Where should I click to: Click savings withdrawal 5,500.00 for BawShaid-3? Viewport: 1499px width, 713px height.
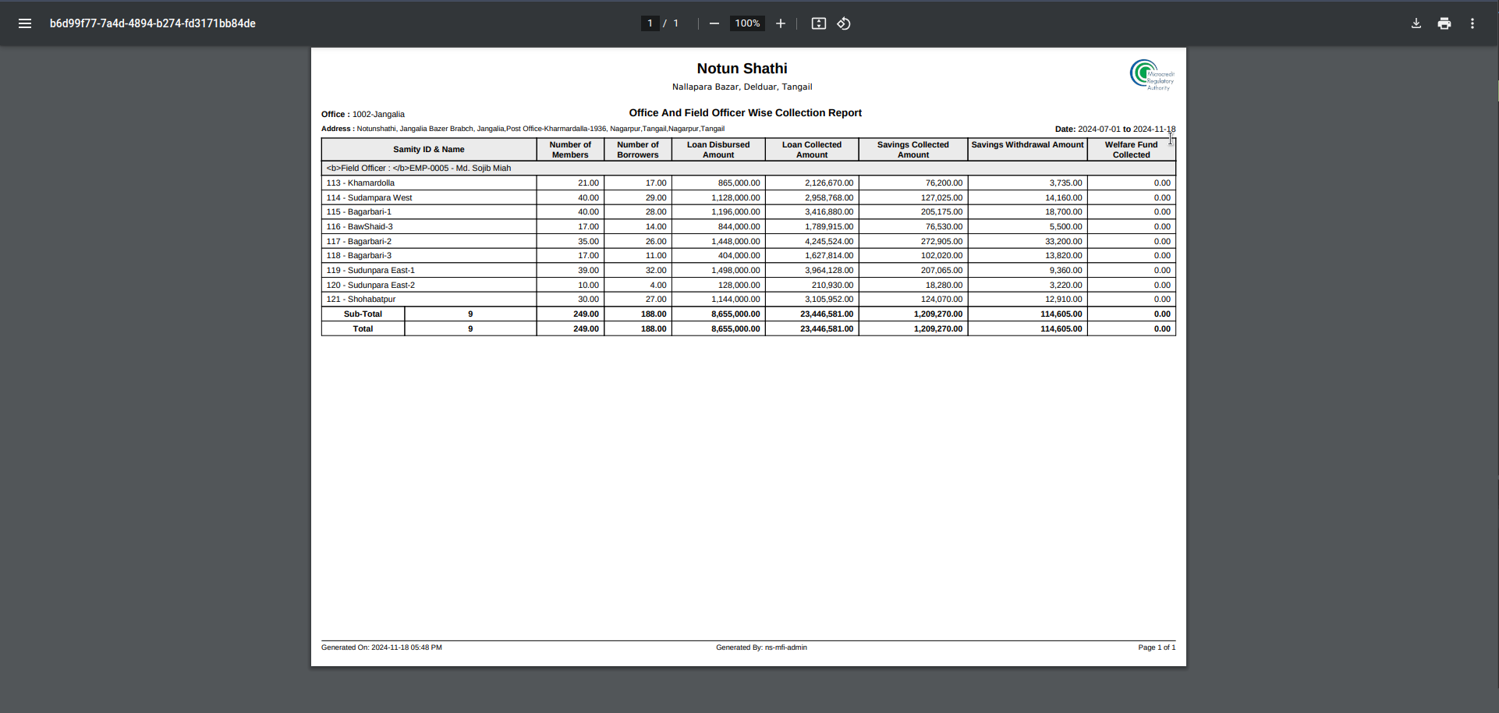pyautogui.click(x=1065, y=227)
